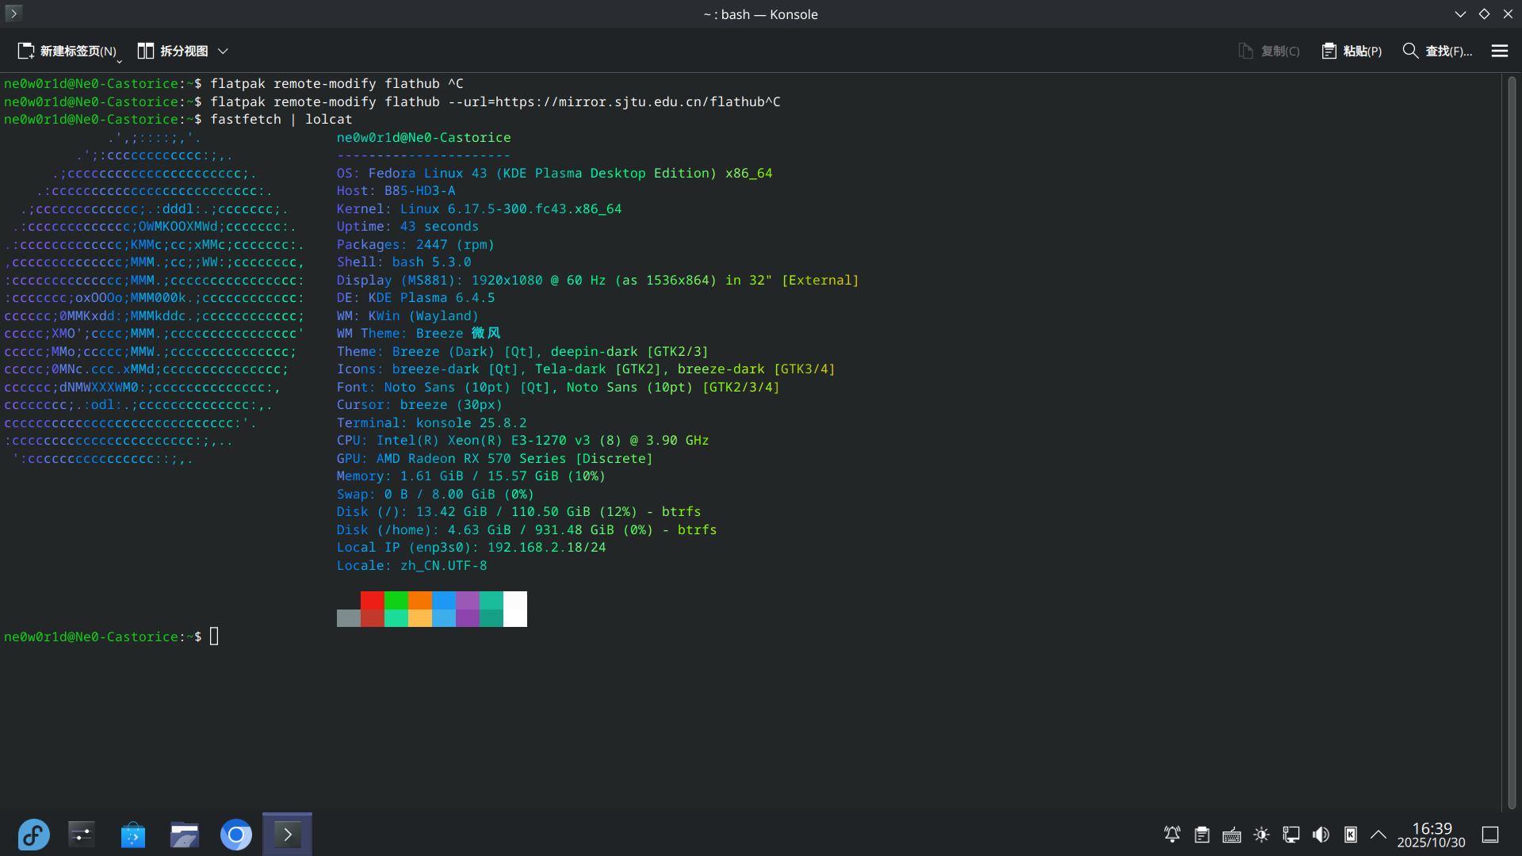
Task: Open clipboard manager tray icon
Action: pyautogui.click(x=1202, y=835)
